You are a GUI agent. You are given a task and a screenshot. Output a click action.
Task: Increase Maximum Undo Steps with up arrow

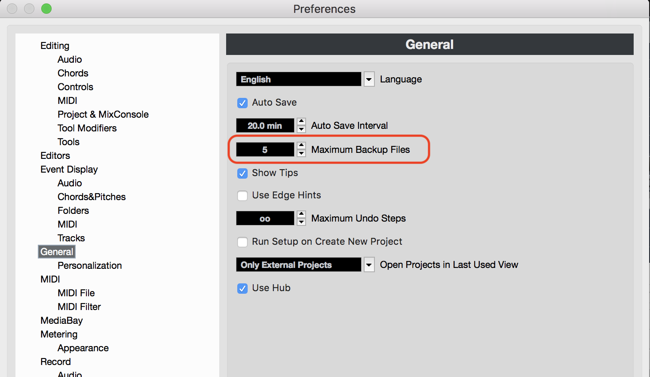click(301, 214)
